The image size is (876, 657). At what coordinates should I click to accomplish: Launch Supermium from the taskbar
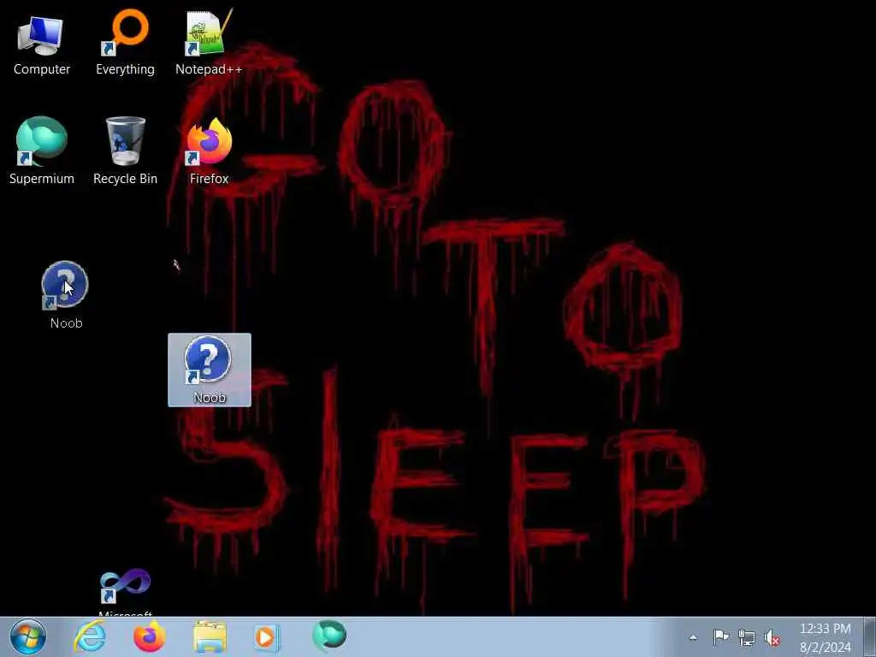coord(329,636)
